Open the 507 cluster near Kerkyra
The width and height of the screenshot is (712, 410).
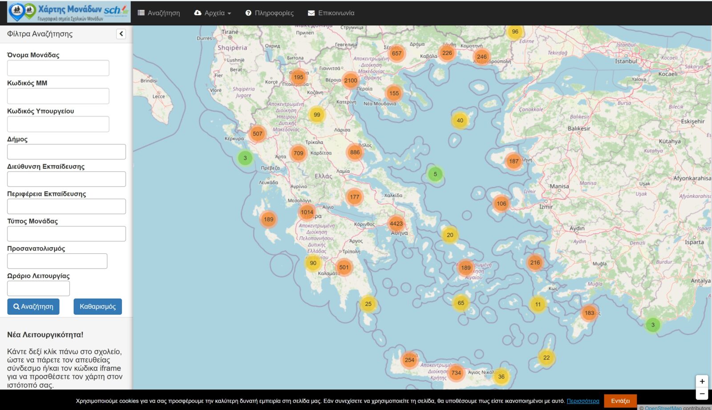point(258,134)
